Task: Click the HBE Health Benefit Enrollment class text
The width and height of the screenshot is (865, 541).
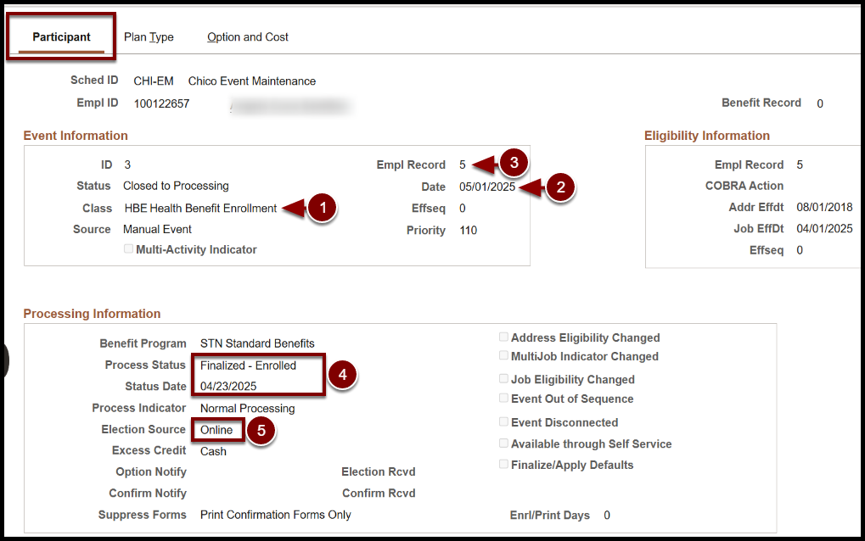Action: [x=200, y=208]
